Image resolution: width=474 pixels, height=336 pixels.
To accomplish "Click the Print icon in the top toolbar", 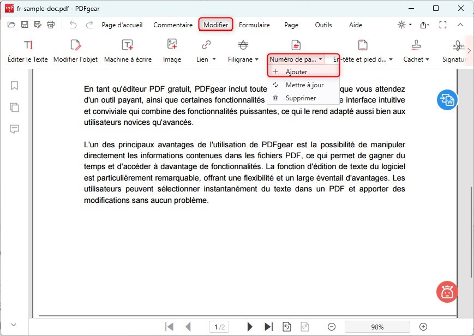I will coord(50,25).
